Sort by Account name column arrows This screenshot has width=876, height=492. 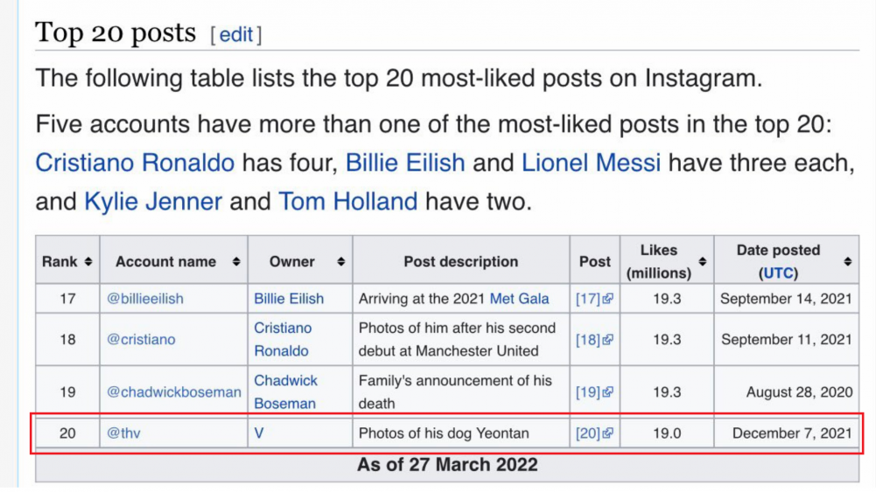coord(236,261)
